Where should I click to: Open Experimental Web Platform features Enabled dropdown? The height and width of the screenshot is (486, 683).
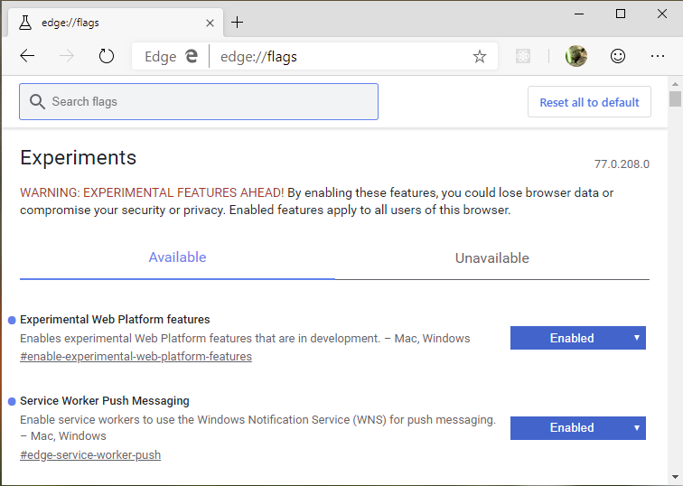[577, 338]
